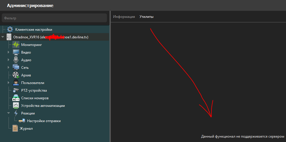Select the Устройства автоматизации text label
286x142 pixels.
click(43, 106)
